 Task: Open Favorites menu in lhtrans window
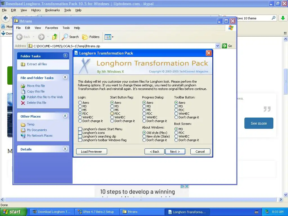[x=52, y=28]
